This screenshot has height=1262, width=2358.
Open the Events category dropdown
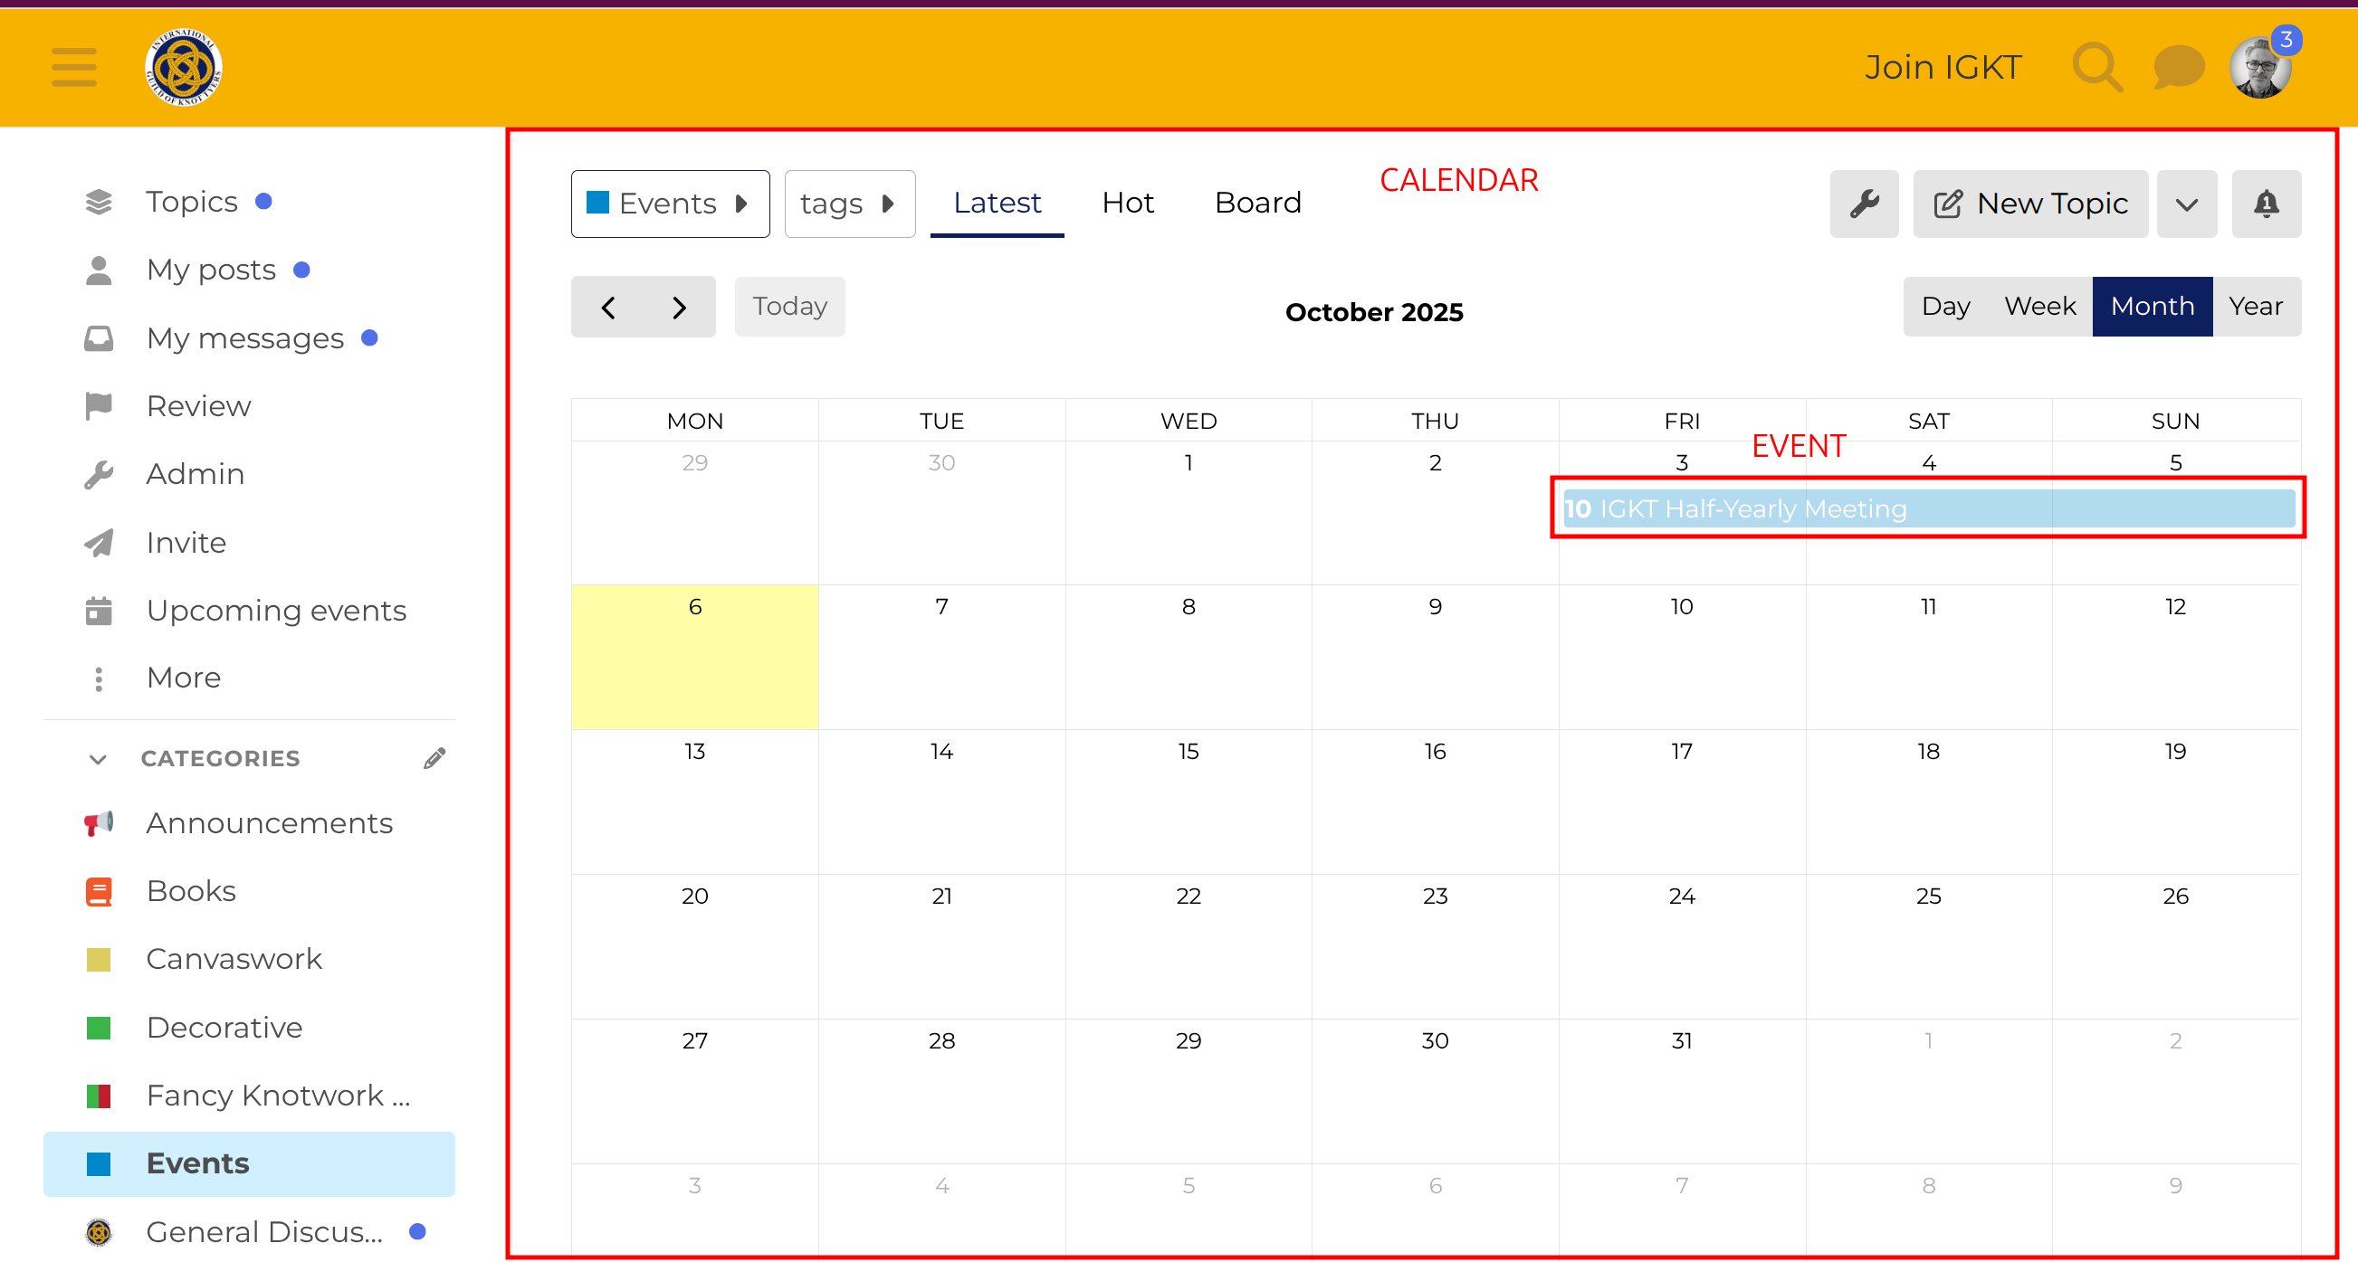click(x=669, y=204)
